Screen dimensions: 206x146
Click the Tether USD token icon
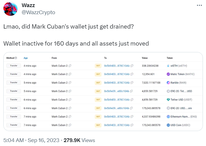click(x=168, y=100)
